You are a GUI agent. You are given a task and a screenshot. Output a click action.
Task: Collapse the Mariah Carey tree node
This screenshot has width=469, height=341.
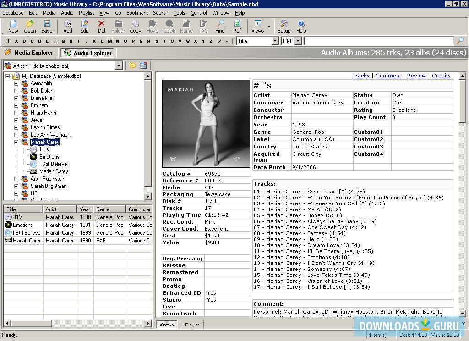pyautogui.click(x=16, y=142)
